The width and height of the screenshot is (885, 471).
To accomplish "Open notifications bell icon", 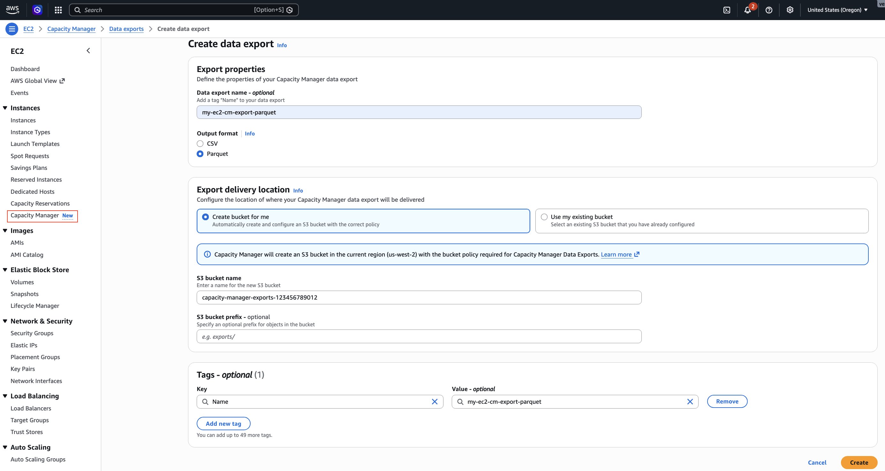I will [x=747, y=10].
